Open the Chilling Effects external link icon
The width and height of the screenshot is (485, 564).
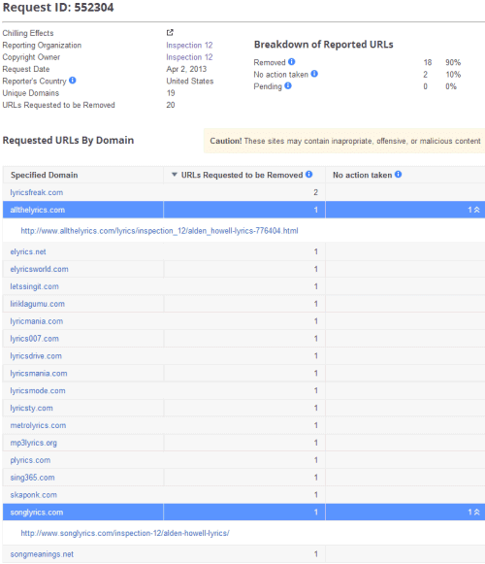pyautogui.click(x=170, y=33)
